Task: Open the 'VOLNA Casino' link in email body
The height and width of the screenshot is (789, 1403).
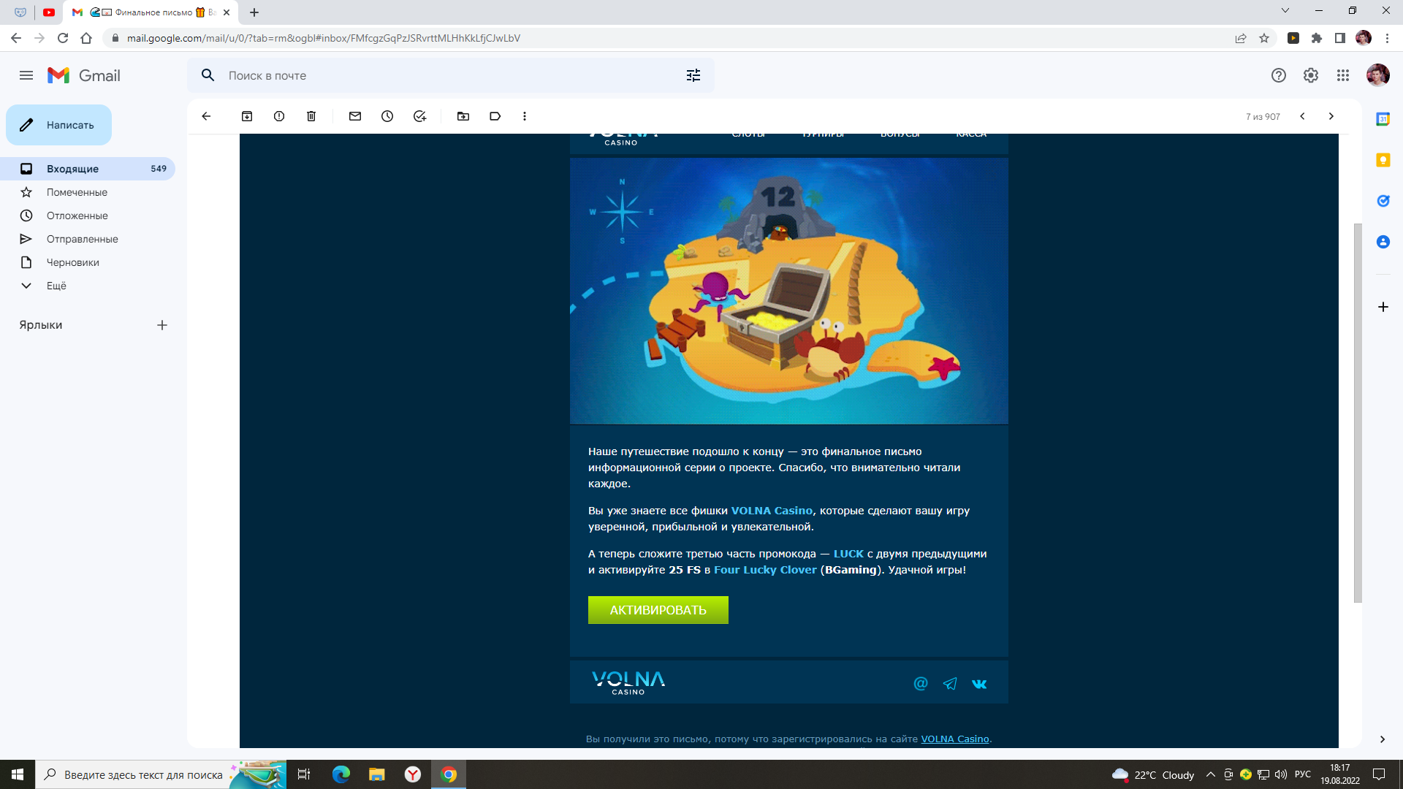Action: click(772, 511)
